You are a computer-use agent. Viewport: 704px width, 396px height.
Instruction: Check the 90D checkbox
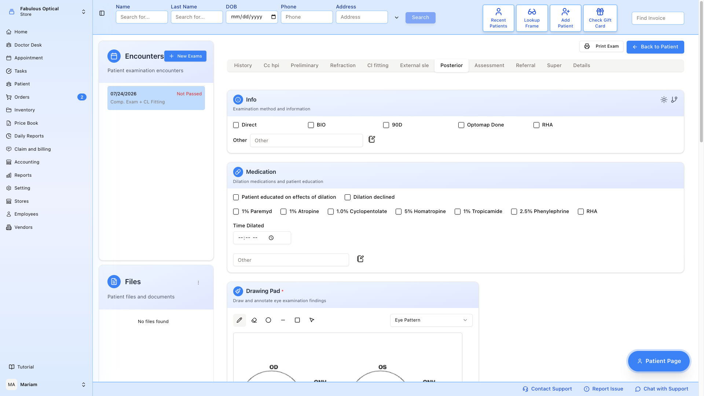pyautogui.click(x=386, y=125)
